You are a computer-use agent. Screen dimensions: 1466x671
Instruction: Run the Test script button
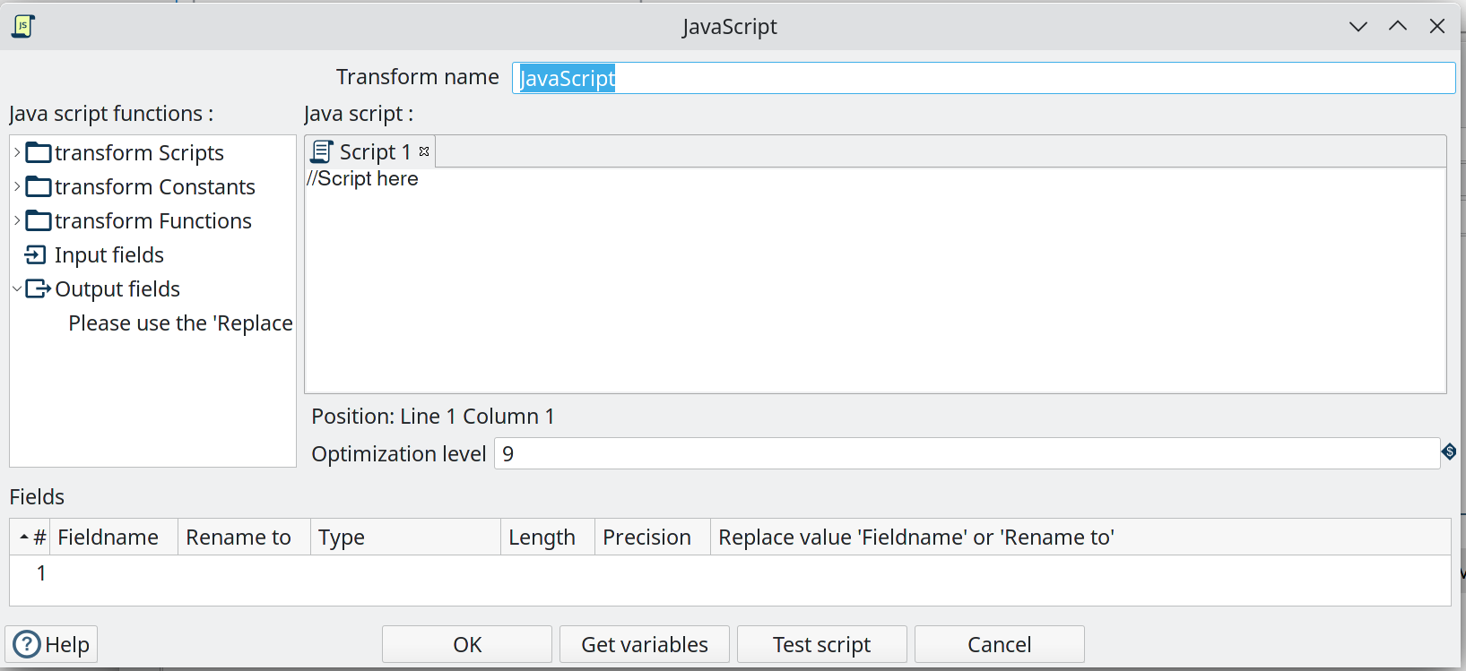pyautogui.click(x=821, y=644)
